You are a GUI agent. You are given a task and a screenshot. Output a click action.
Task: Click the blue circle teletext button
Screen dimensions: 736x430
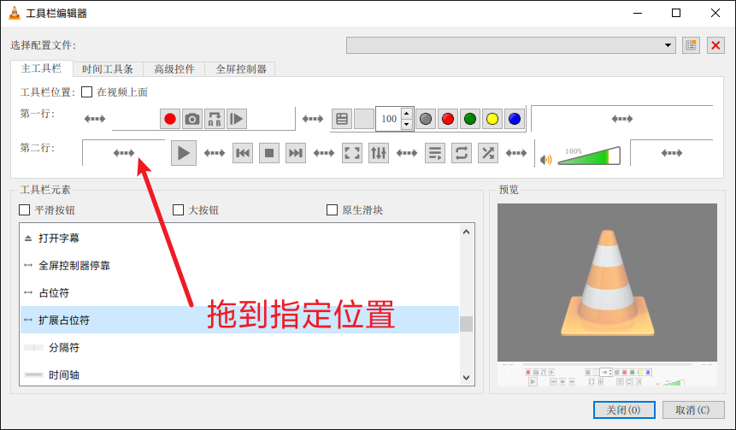point(515,119)
